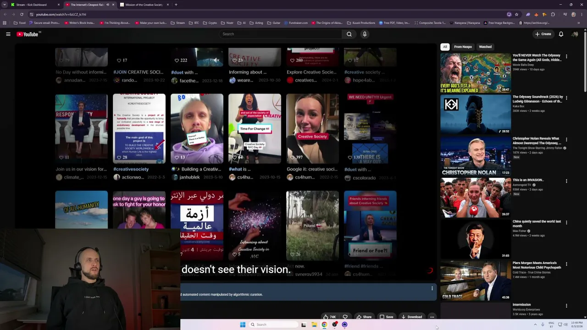Open the Crypto bookmarks folder
This screenshot has height=330, width=587.
click(210, 23)
